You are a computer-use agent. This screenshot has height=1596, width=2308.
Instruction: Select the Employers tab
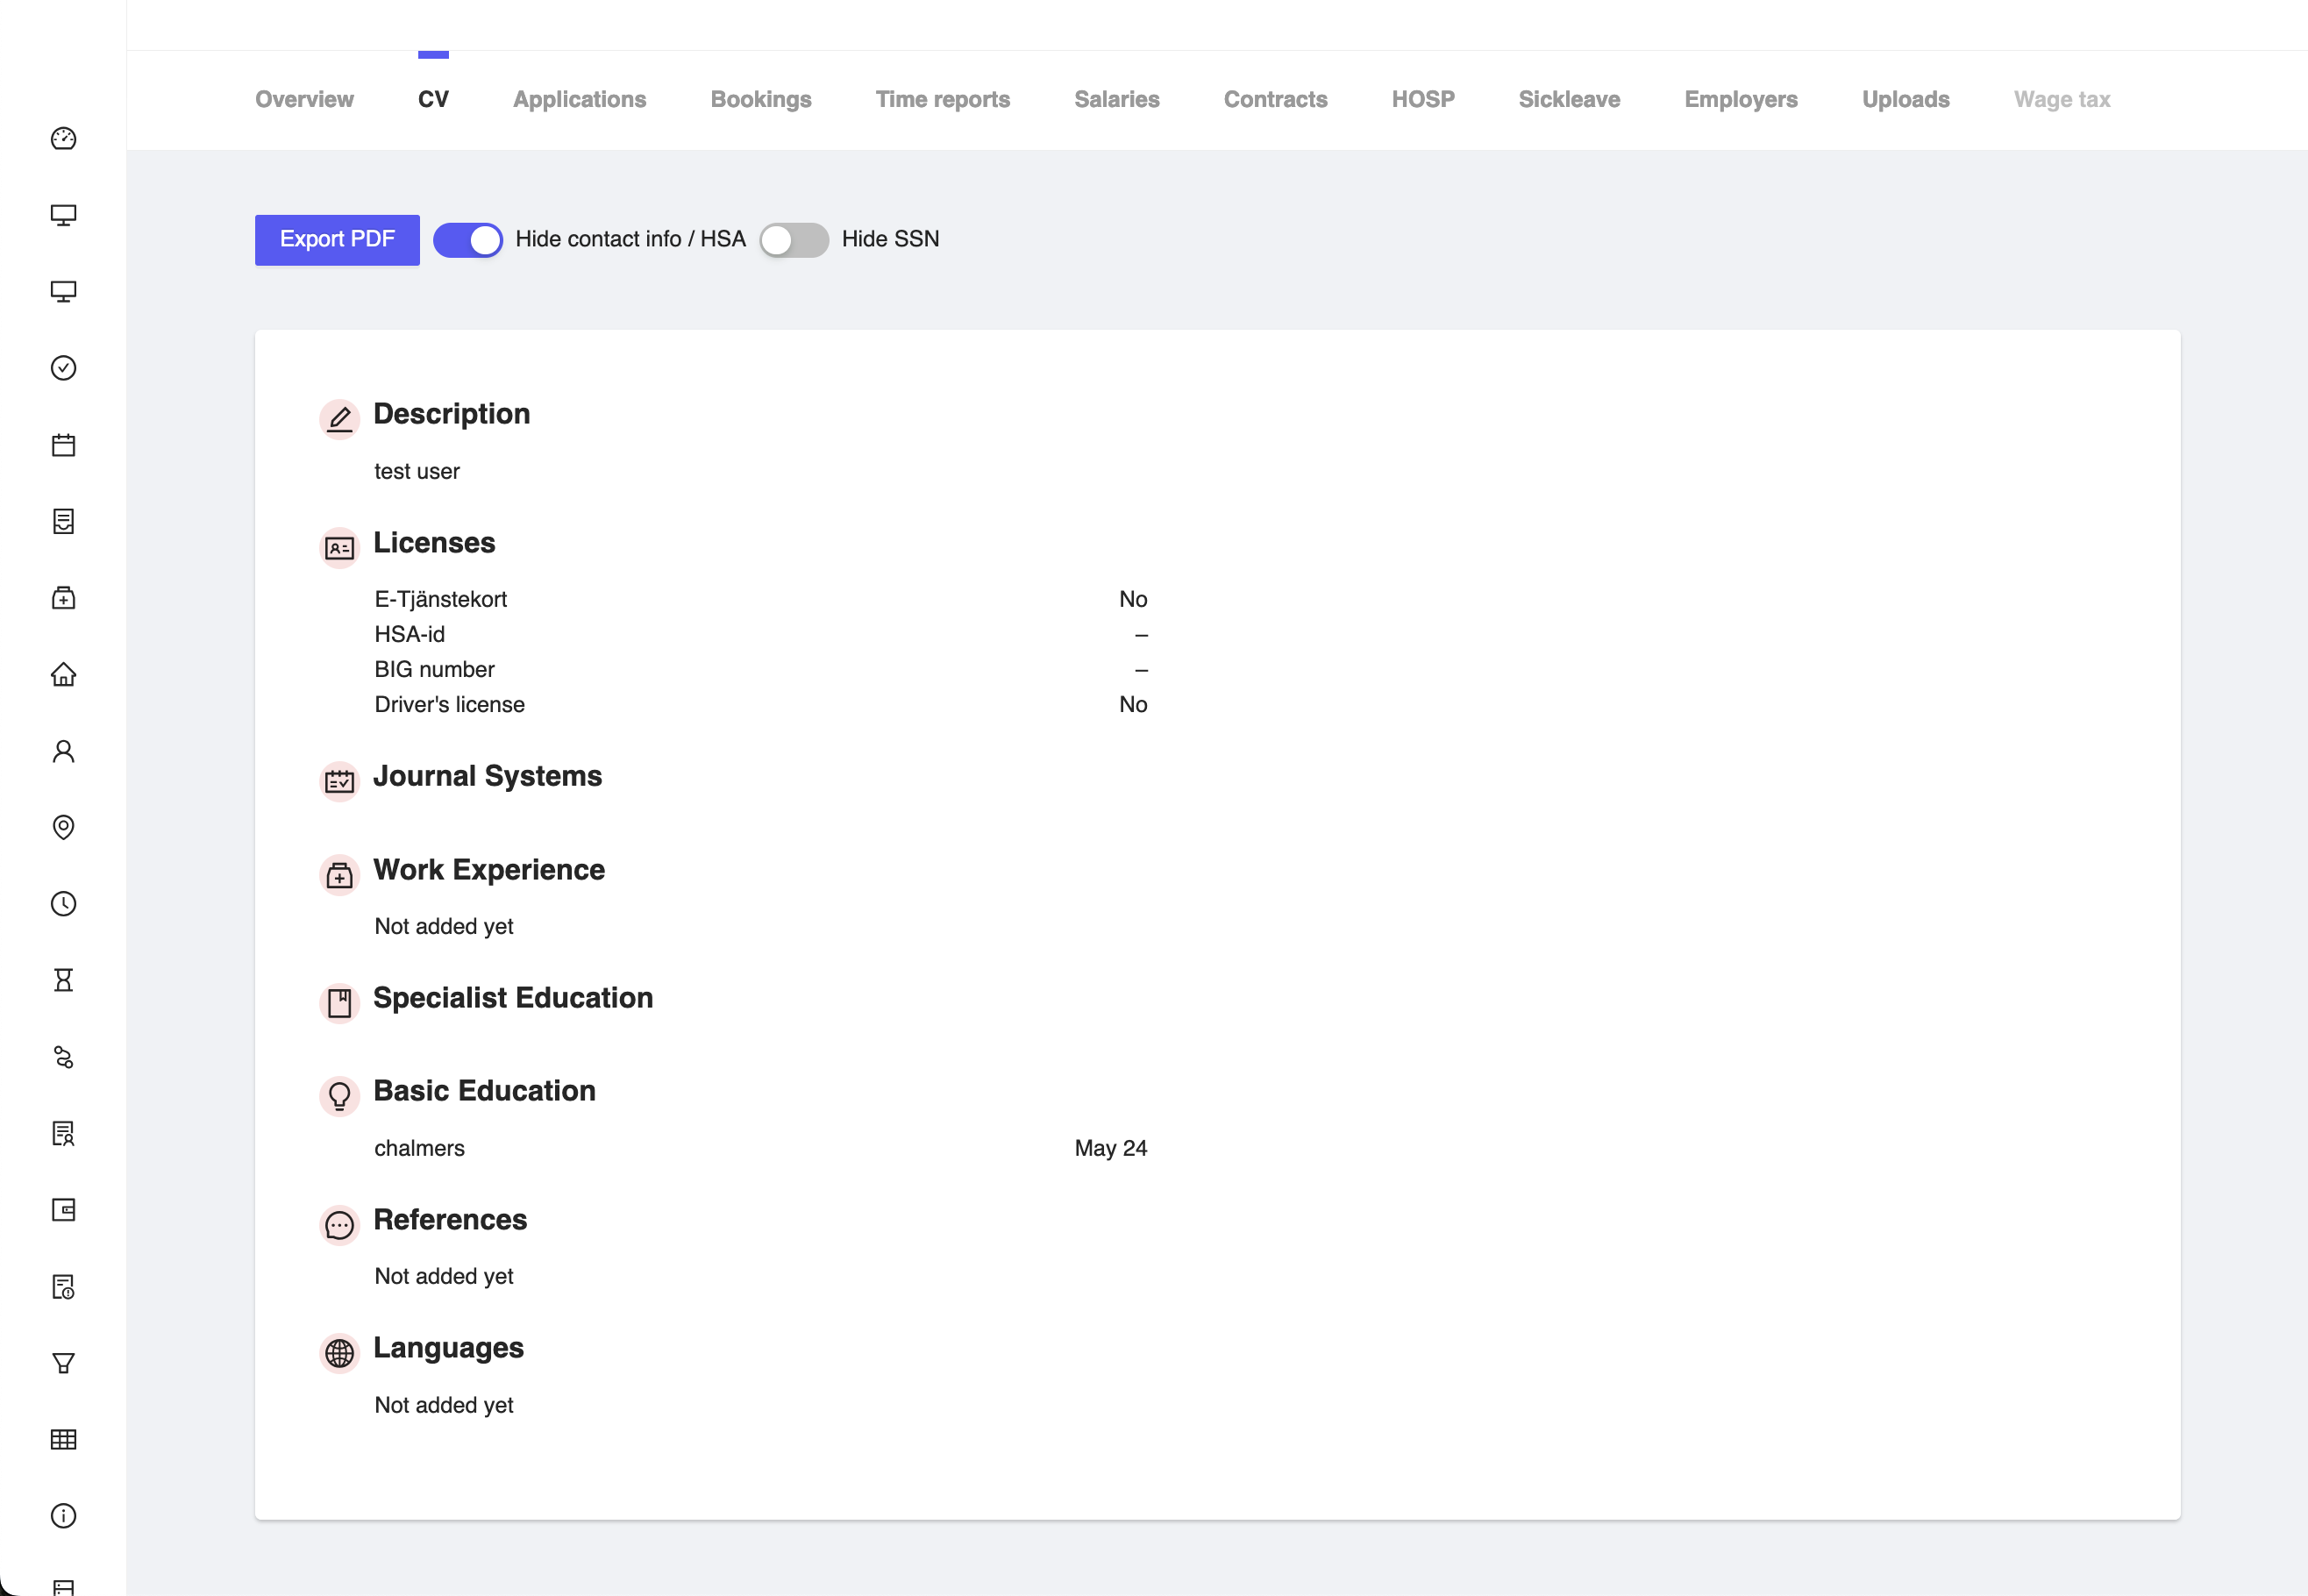pos(1740,99)
